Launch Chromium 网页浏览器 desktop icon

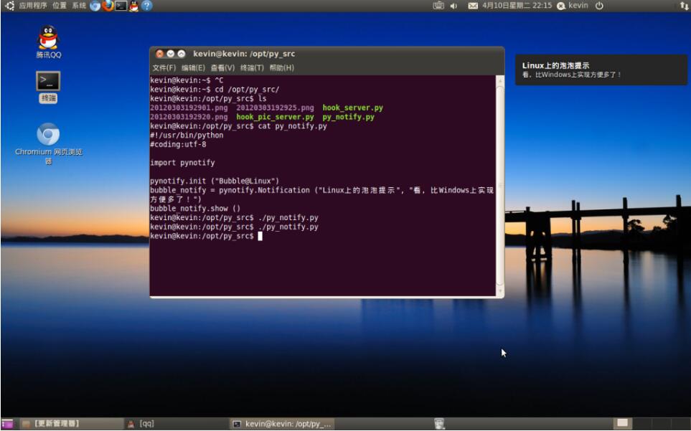click(x=48, y=143)
